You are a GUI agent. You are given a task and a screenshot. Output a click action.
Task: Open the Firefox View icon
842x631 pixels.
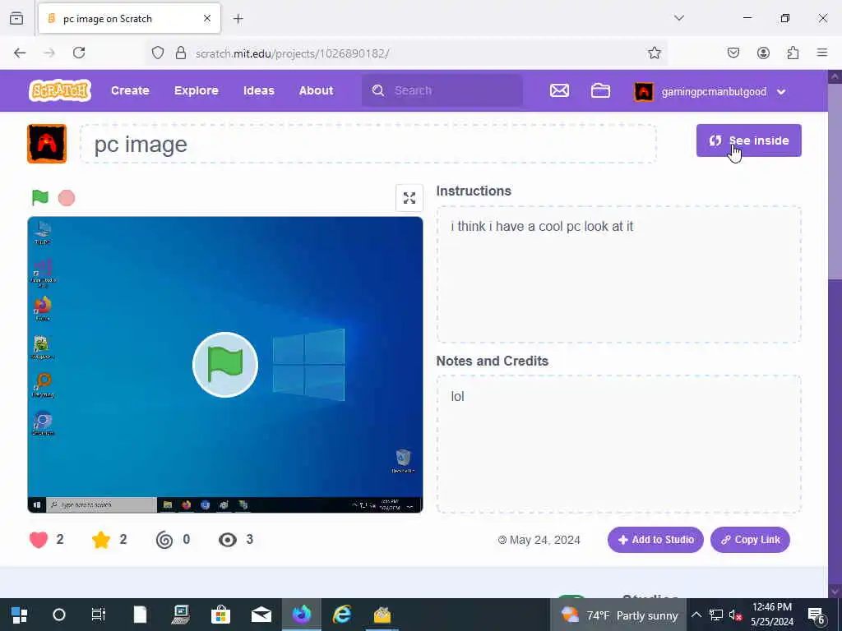pos(16,19)
